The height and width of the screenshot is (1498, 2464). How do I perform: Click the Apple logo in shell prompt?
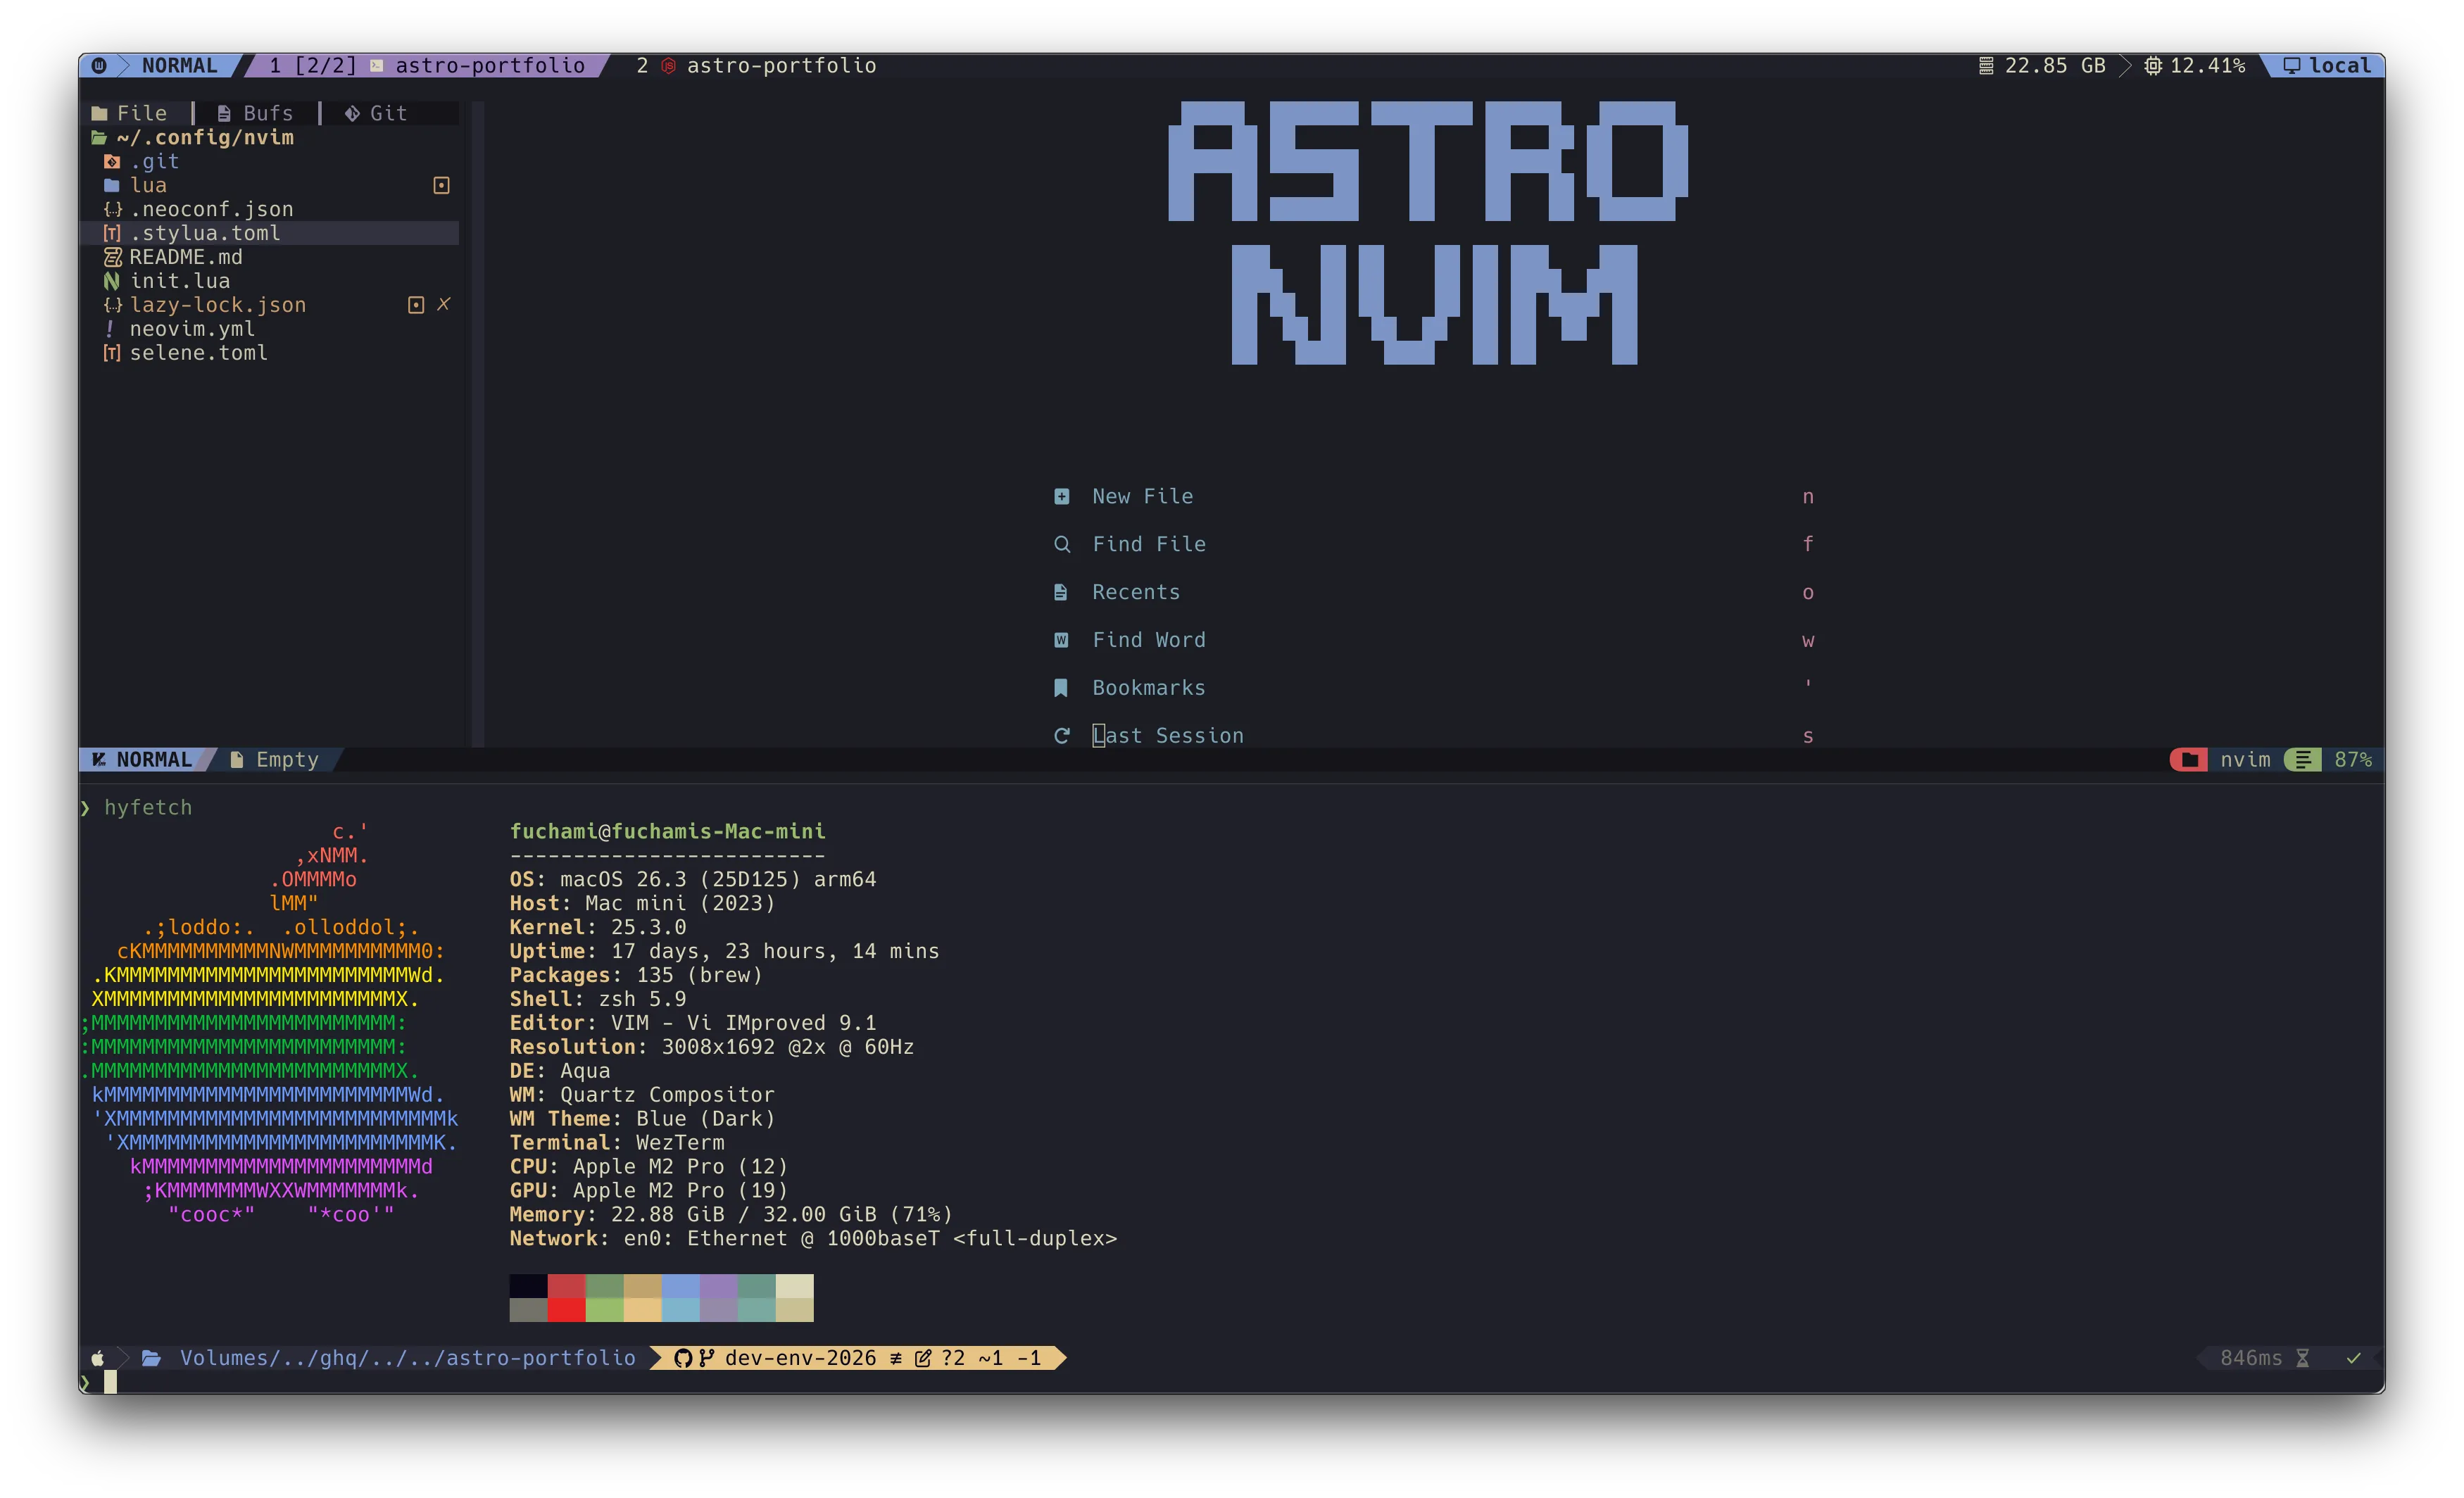pos(98,1358)
